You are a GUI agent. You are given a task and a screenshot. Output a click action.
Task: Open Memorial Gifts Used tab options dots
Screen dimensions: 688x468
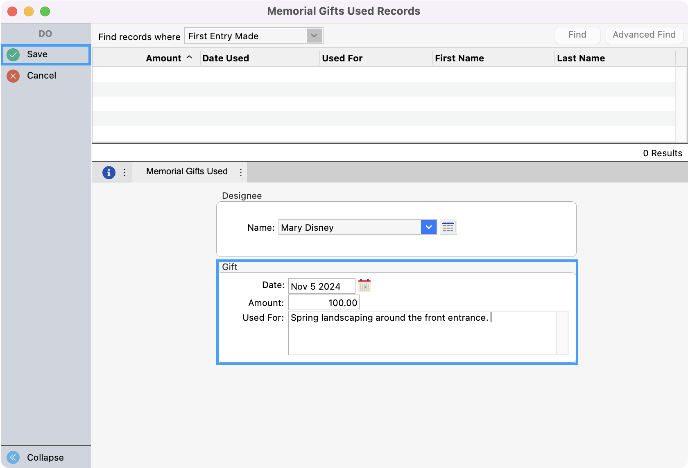point(241,172)
